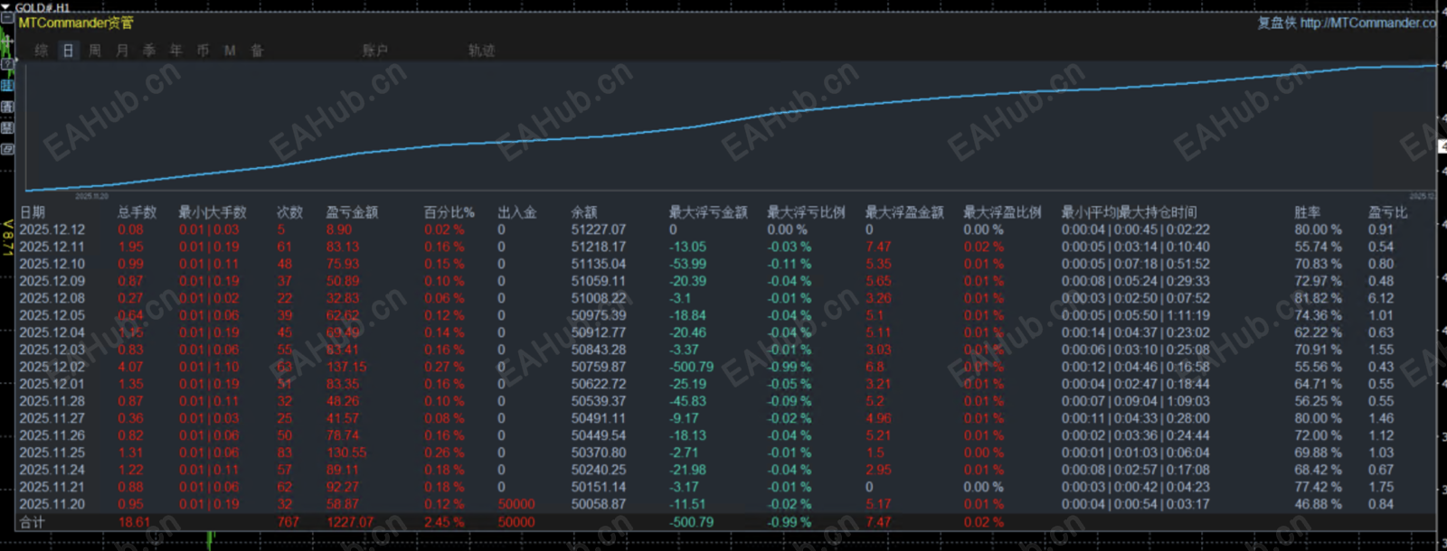Open the 轨迹 trajectory tab
The image size is (1447, 551).
point(481,51)
